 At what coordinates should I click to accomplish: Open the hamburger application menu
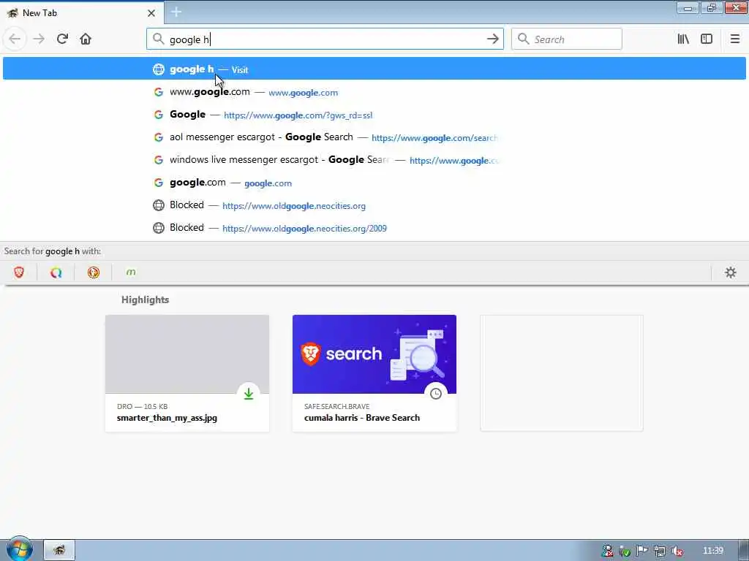[734, 39]
